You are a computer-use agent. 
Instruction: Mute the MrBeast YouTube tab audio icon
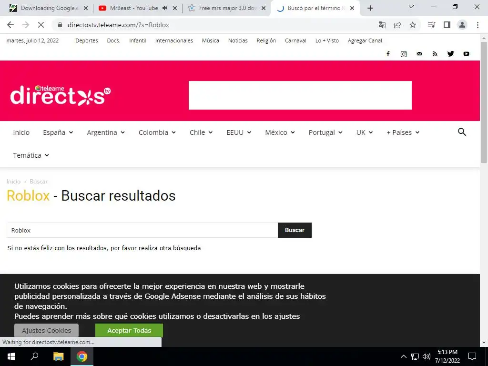164,8
